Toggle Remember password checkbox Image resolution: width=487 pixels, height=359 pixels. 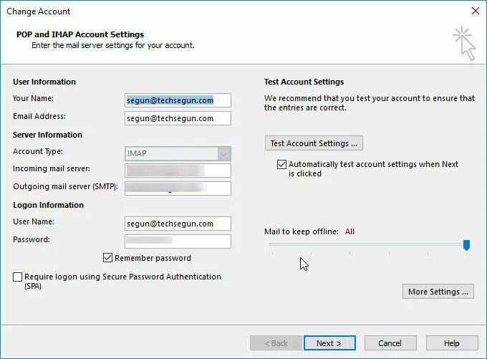pyautogui.click(x=107, y=258)
